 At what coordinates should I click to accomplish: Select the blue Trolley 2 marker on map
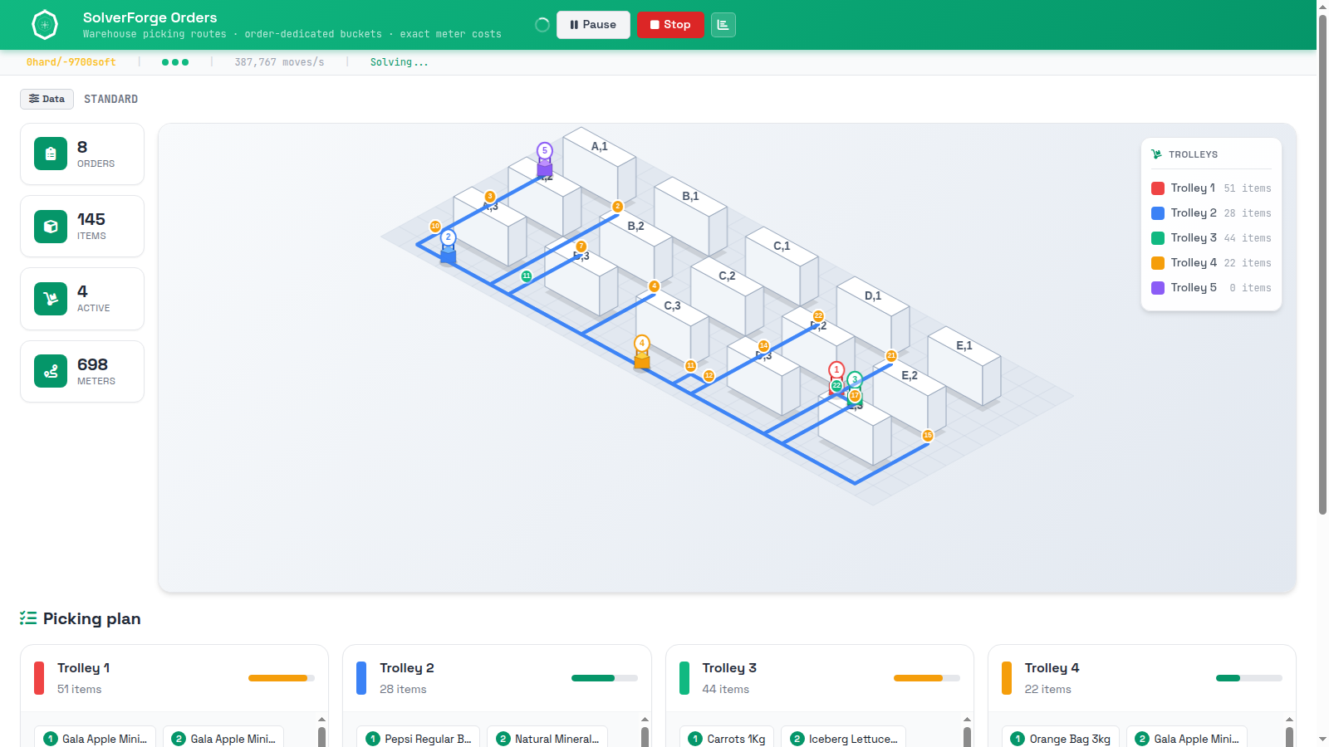(x=448, y=247)
